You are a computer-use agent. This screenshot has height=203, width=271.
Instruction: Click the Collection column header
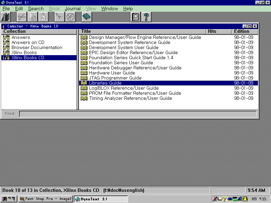click(x=39, y=31)
